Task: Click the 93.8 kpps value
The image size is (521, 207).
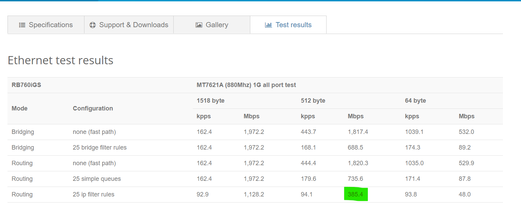Action: click(x=411, y=194)
